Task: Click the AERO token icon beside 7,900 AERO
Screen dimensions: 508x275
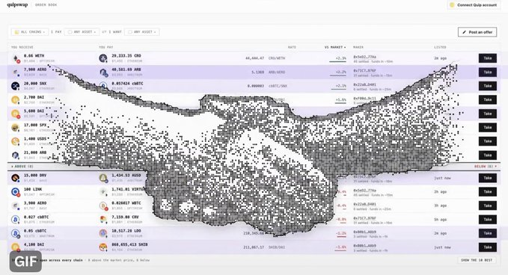Action: pyautogui.click(x=15, y=72)
